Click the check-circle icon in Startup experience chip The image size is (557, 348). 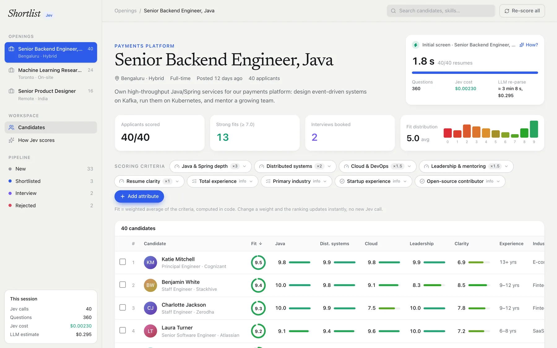(342, 181)
